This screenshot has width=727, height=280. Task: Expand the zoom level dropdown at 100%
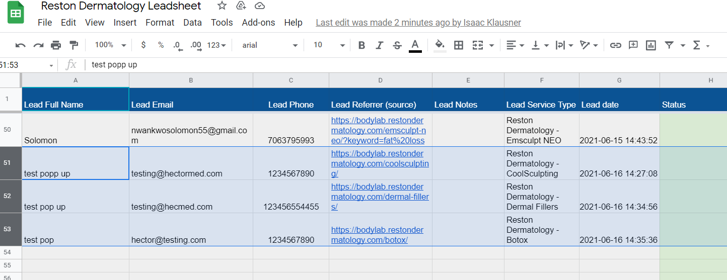click(x=110, y=45)
